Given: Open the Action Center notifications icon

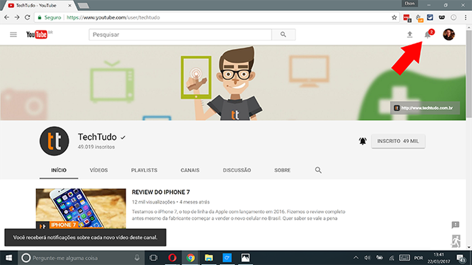Looking at the screenshot, I should coord(461,258).
